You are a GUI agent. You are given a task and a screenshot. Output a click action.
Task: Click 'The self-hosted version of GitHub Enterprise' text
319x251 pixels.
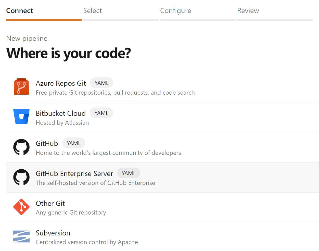(95, 183)
